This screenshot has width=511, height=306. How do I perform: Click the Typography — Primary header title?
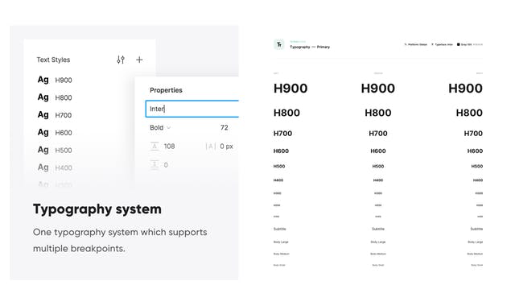pos(310,47)
